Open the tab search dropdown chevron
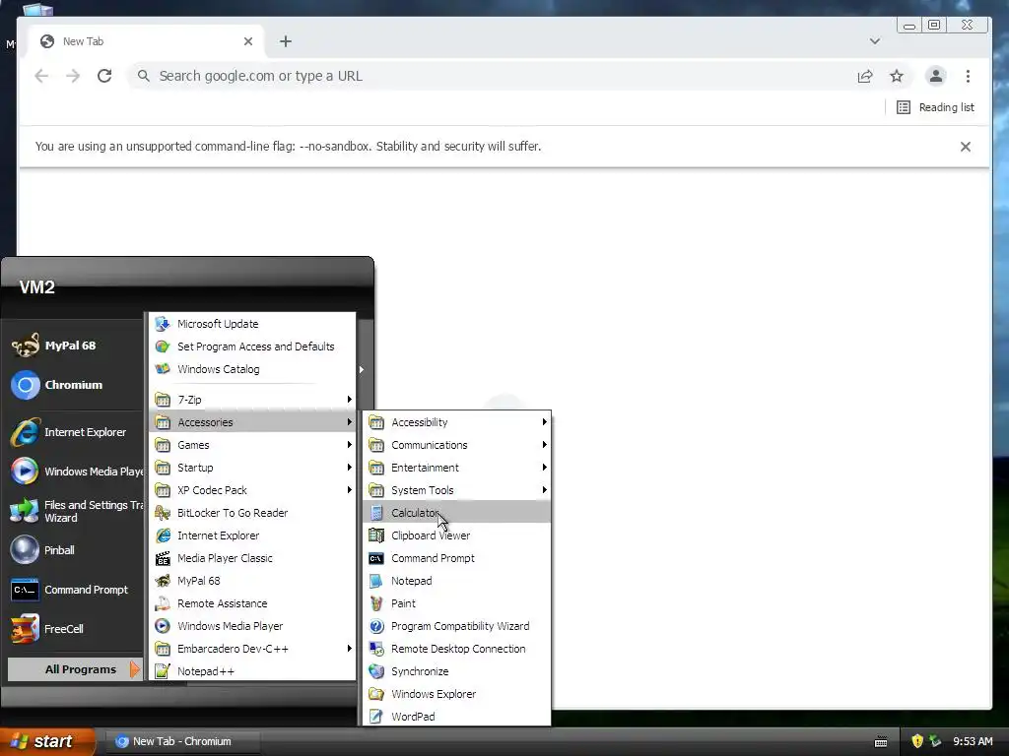The image size is (1009, 756). [875, 41]
